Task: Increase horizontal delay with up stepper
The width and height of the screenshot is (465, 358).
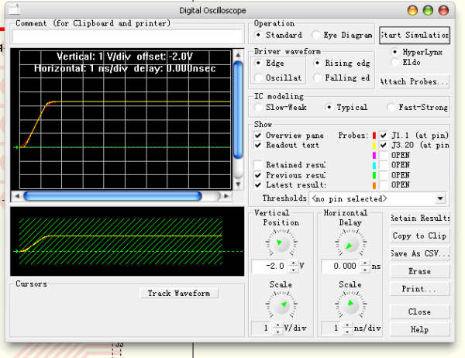Action: point(365,263)
